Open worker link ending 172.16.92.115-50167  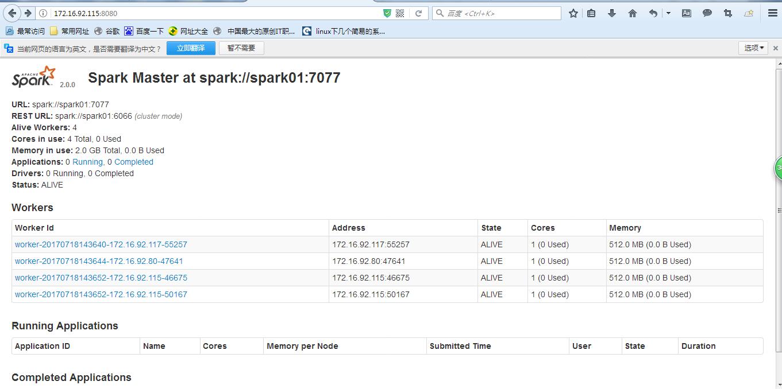tap(101, 294)
